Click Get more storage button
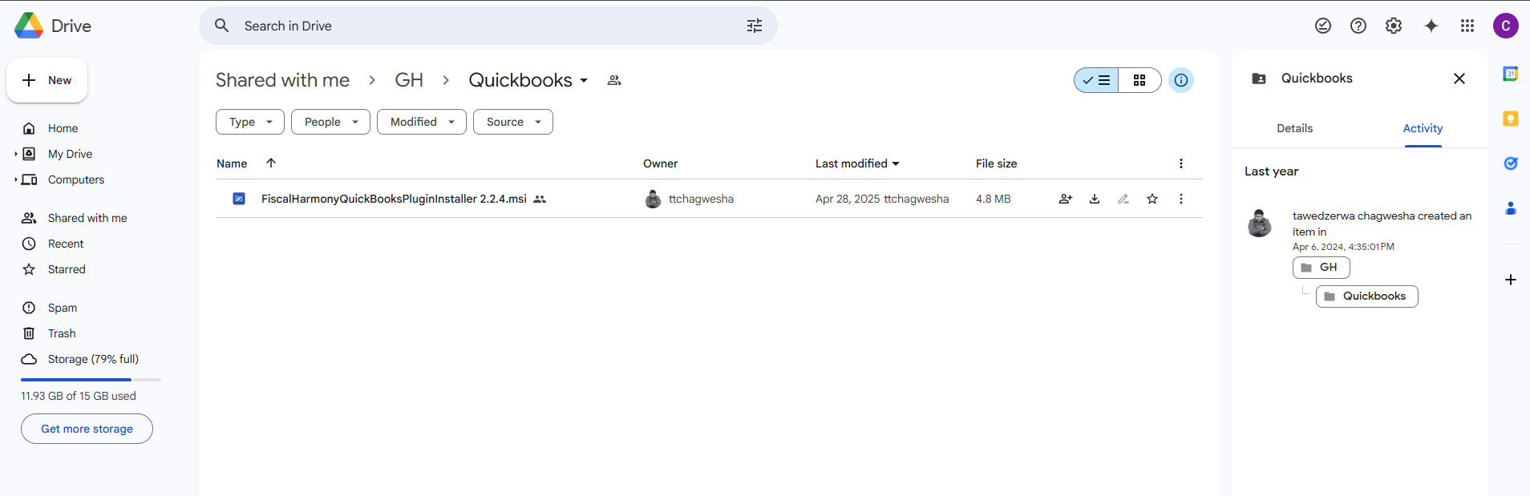1530x496 pixels. tap(87, 429)
